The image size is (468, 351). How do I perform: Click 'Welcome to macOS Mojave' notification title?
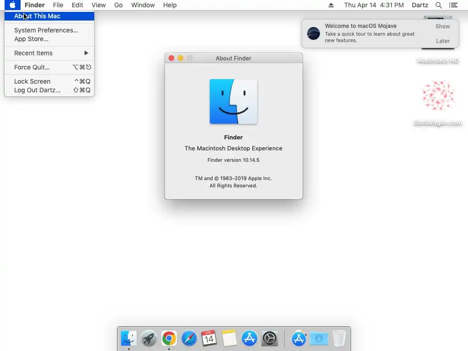tap(361, 26)
